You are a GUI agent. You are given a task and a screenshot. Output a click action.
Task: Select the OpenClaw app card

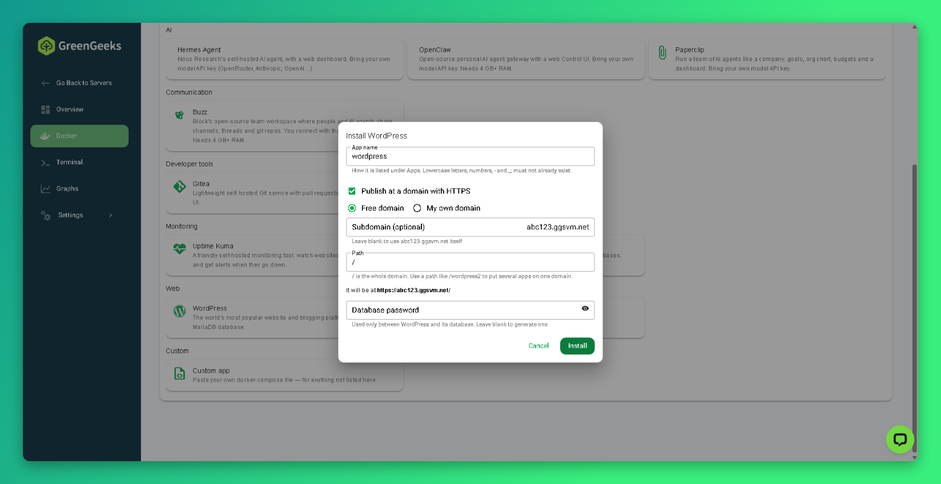(x=526, y=59)
